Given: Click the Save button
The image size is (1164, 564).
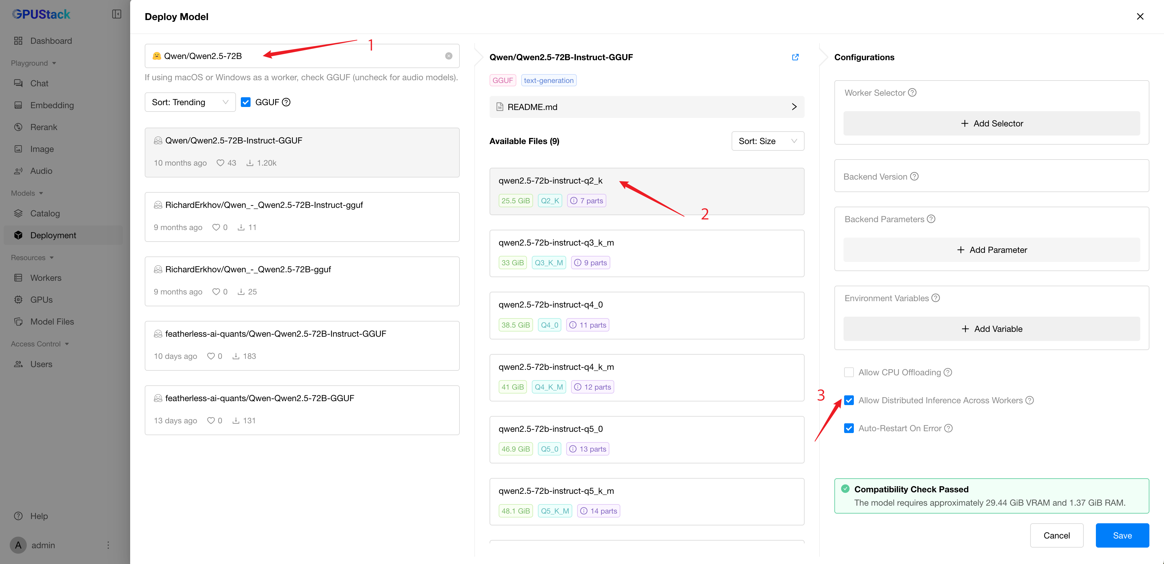Looking at the screenshot, I should click(x=1122, y=535).
